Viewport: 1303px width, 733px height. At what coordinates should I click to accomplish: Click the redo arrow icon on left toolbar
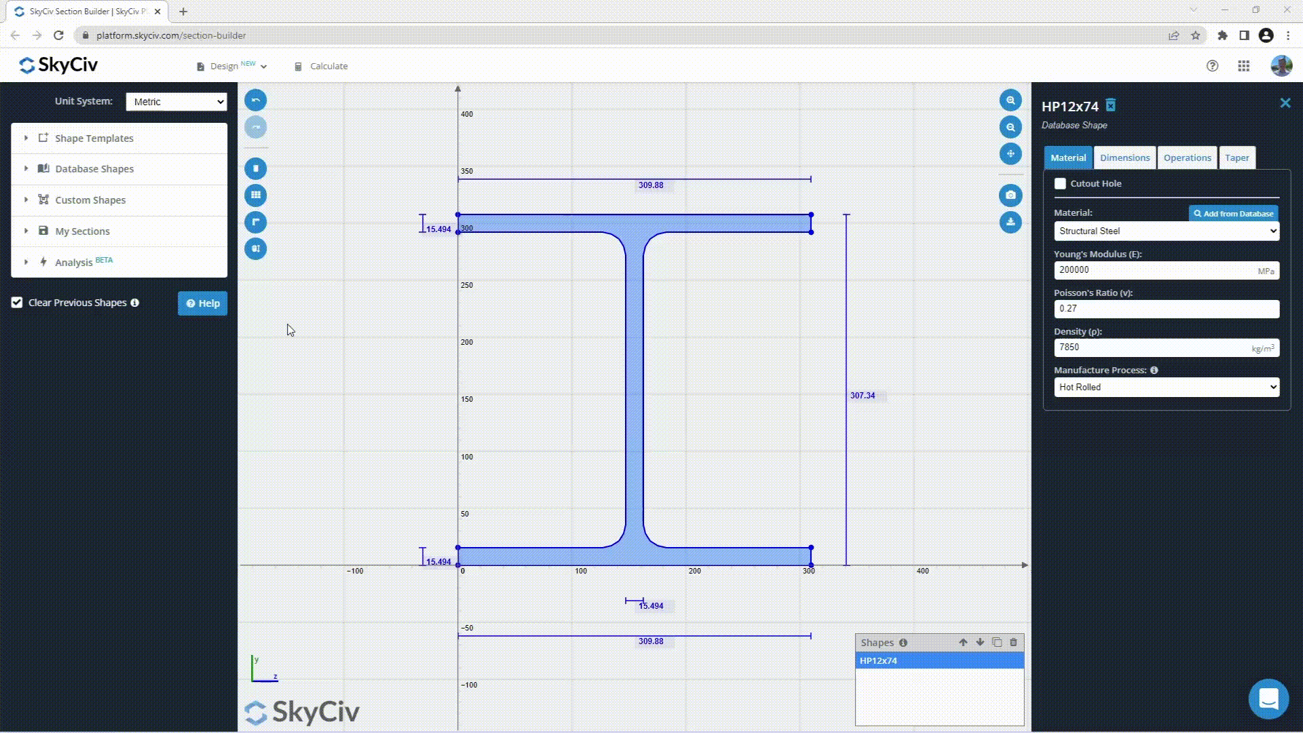tap(256, 126)
